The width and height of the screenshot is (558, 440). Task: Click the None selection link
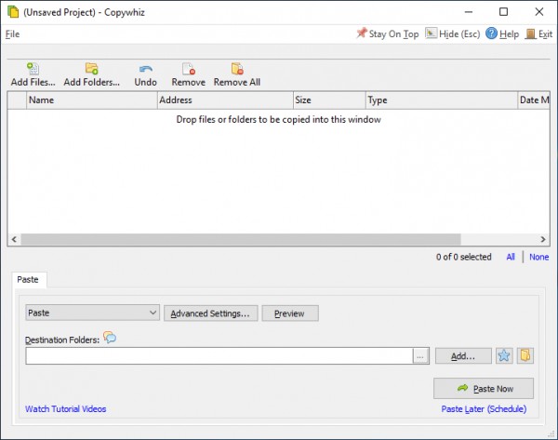click(539, 257)
